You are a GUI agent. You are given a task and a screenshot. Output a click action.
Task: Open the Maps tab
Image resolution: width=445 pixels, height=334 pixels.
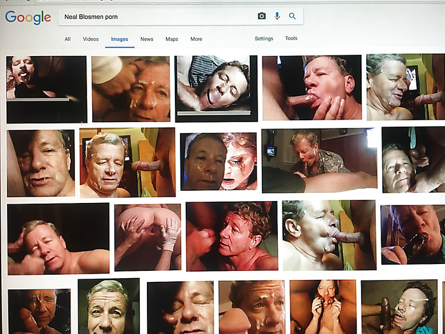coord(172,39)
